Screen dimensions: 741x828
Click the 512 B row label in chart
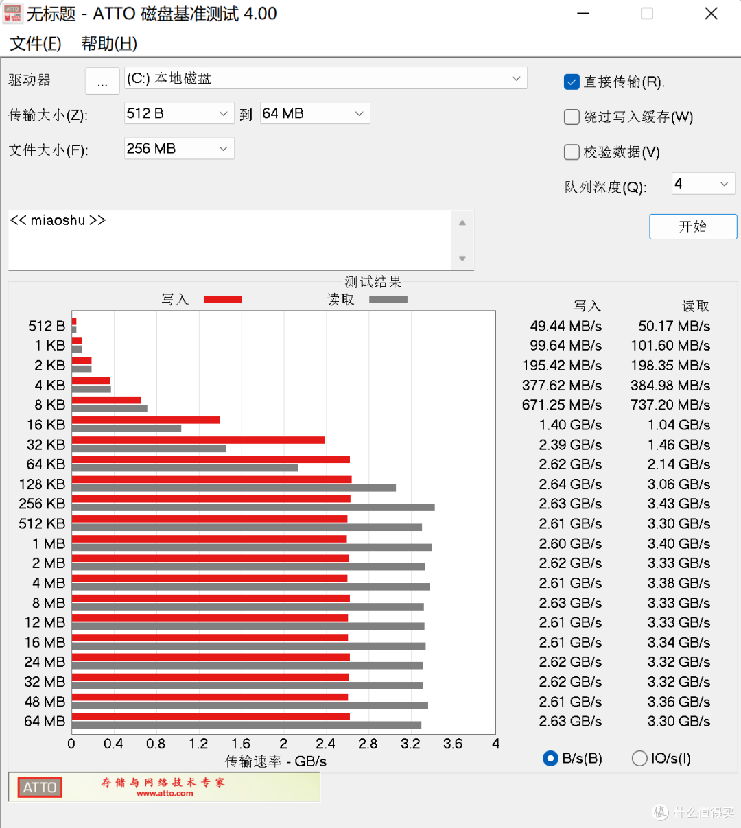click(47, 326)
